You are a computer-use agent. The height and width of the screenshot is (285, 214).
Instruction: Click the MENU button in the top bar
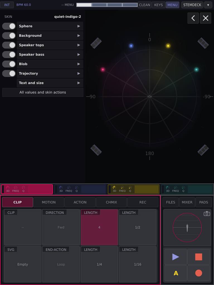(172, 5)
